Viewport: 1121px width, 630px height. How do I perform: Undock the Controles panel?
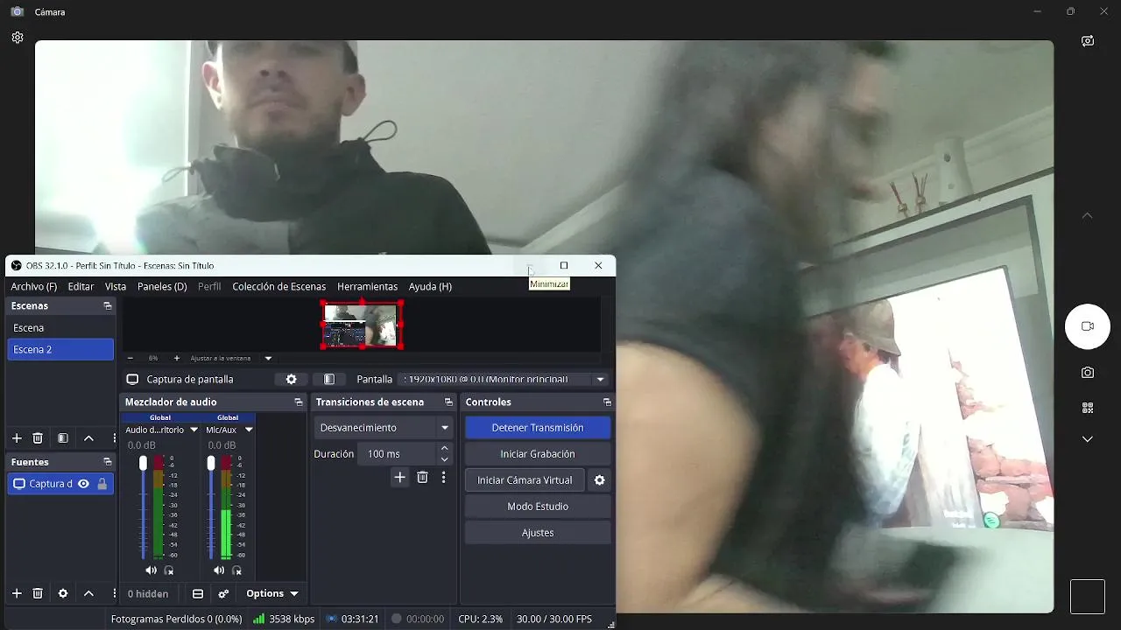[x=607, y=402]
